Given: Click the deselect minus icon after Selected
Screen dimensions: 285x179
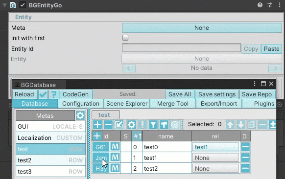Looking at the screenshot, I should [262, 125].
